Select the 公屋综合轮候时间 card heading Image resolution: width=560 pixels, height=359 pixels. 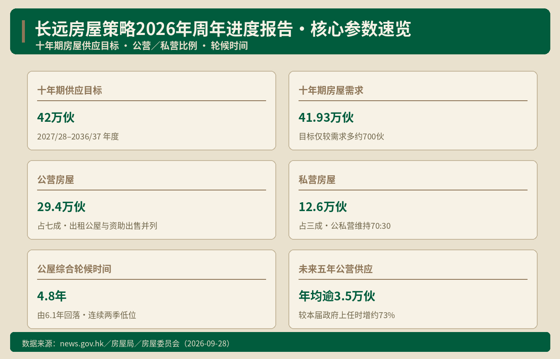coord(74,269)
